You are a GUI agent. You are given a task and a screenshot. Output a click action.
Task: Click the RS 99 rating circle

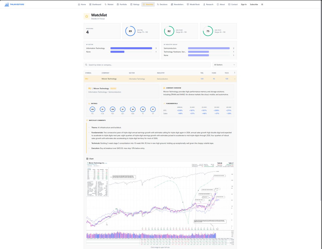[143, 109]
